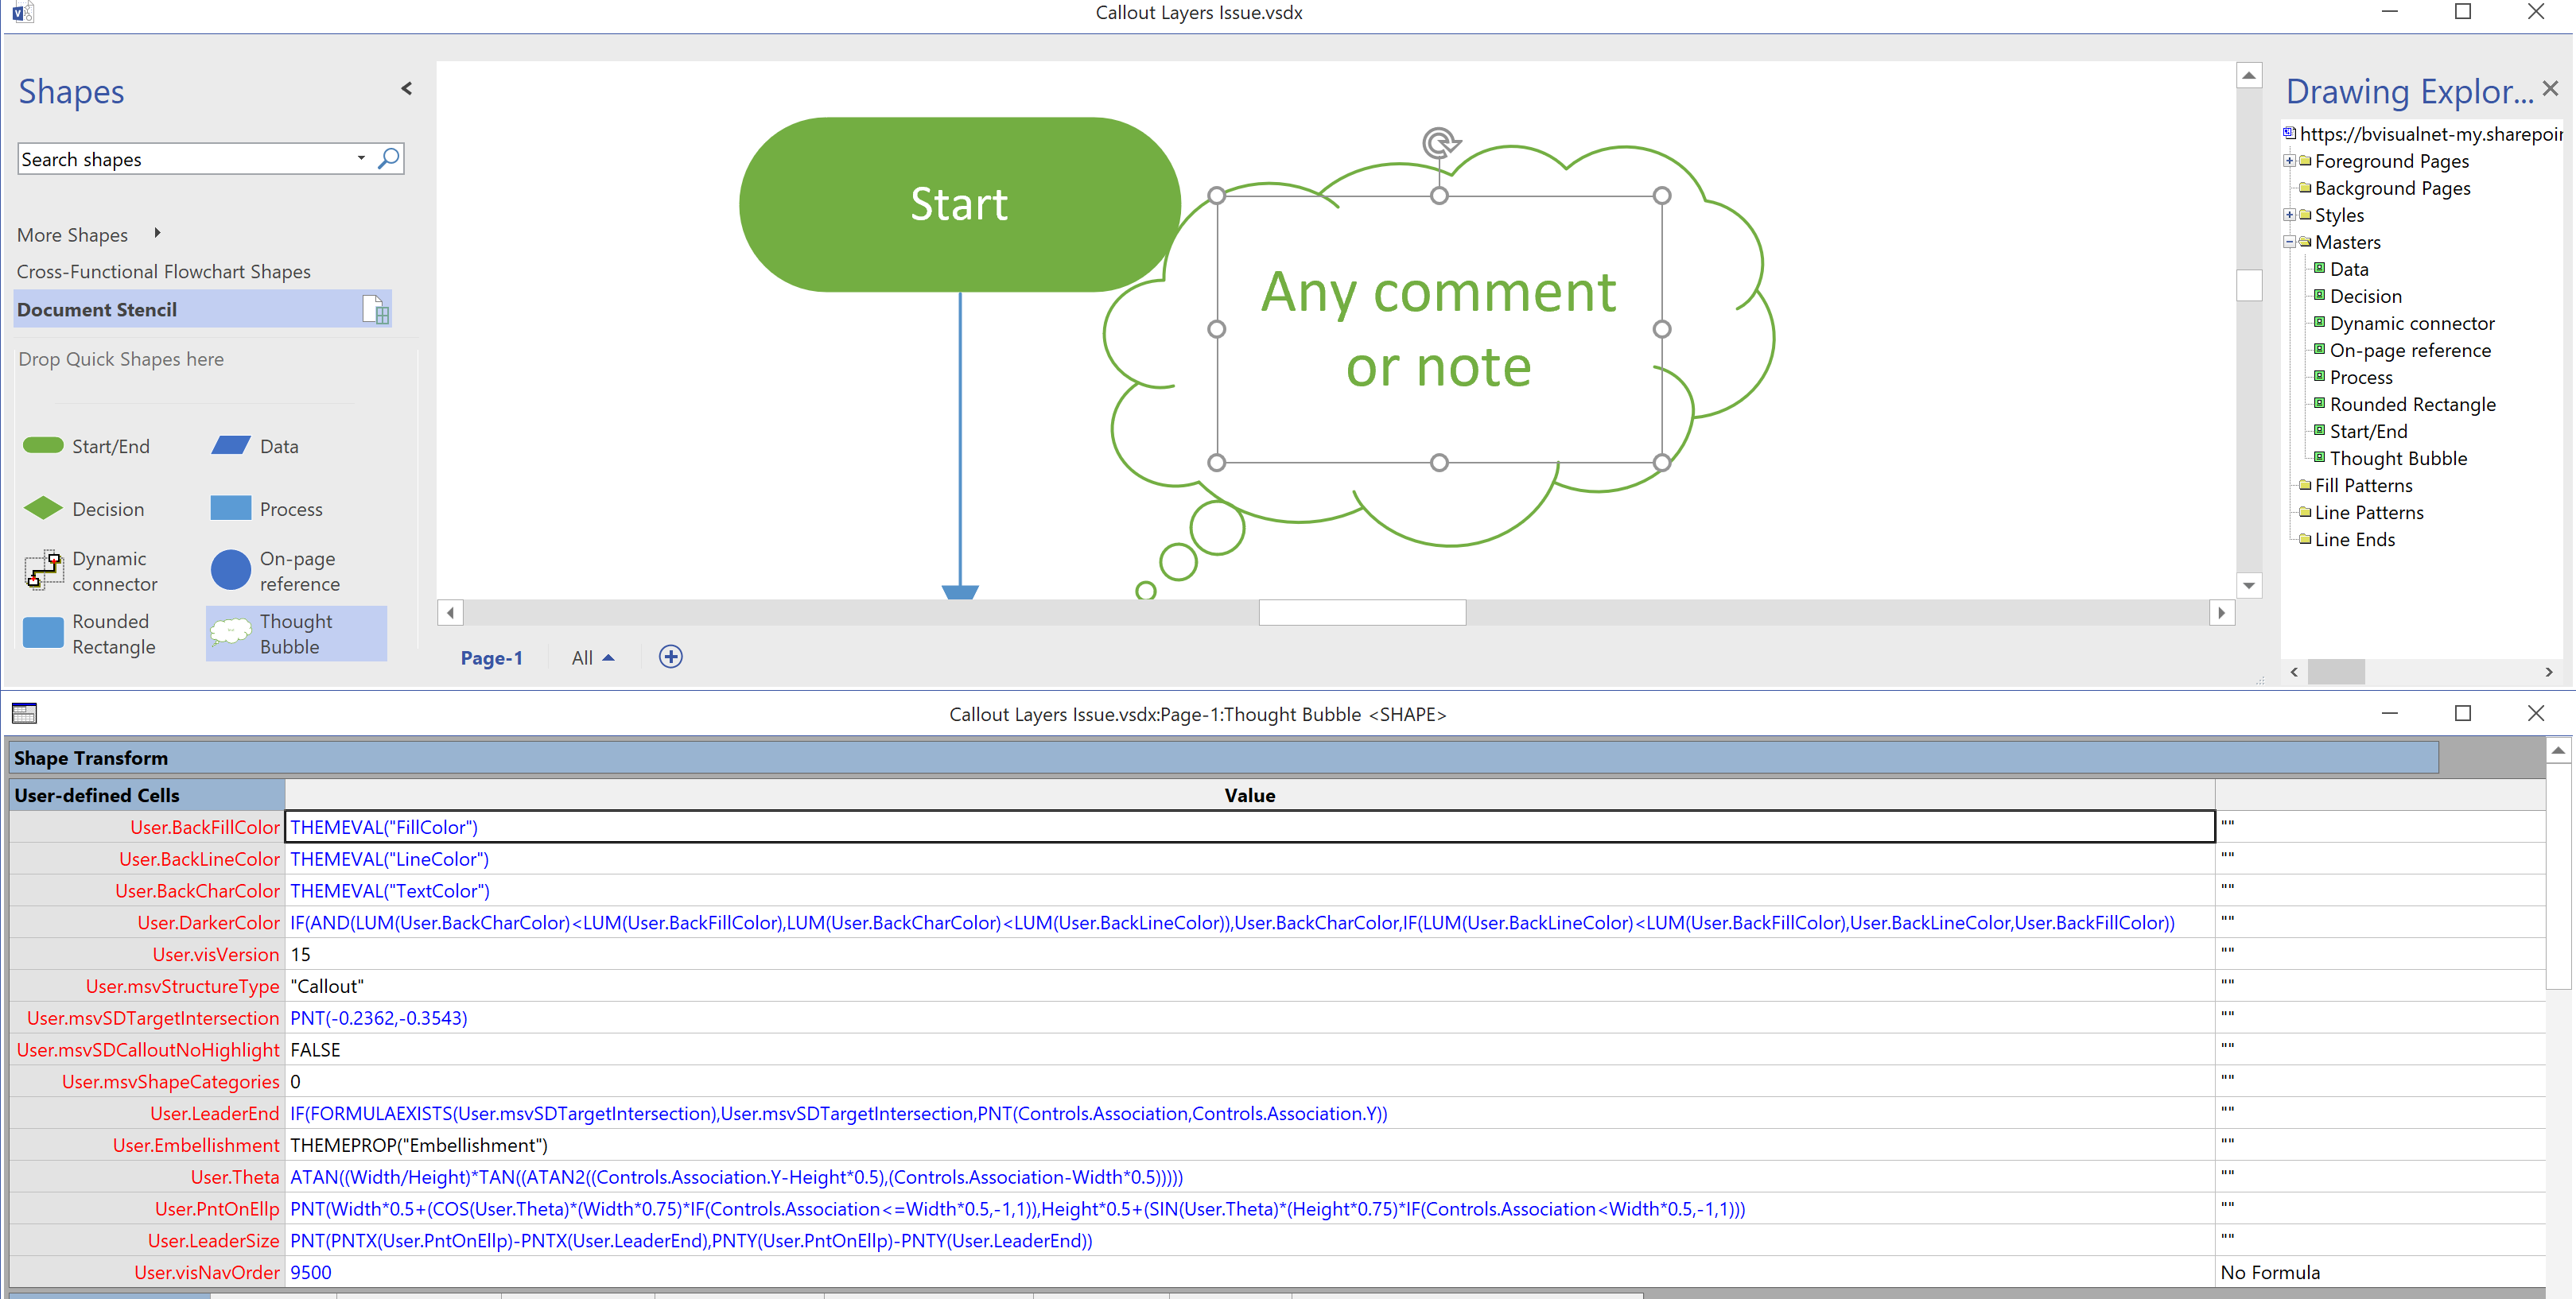The height and width of the screenshot is (1299, 2576).
Task: Edit the User.BackFillColor formula cell
Action: coord(700,826)
